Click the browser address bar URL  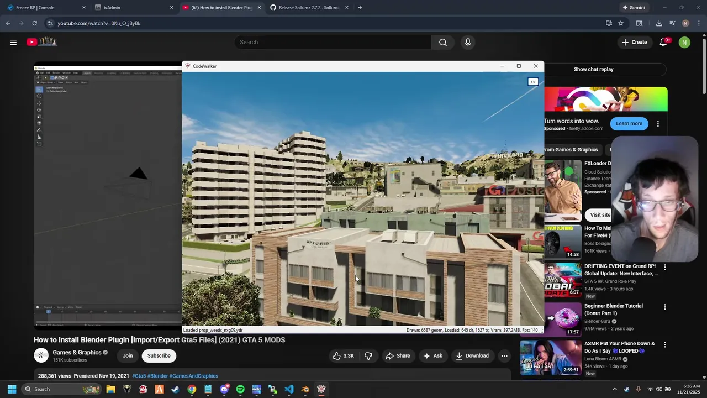(99, 23)
